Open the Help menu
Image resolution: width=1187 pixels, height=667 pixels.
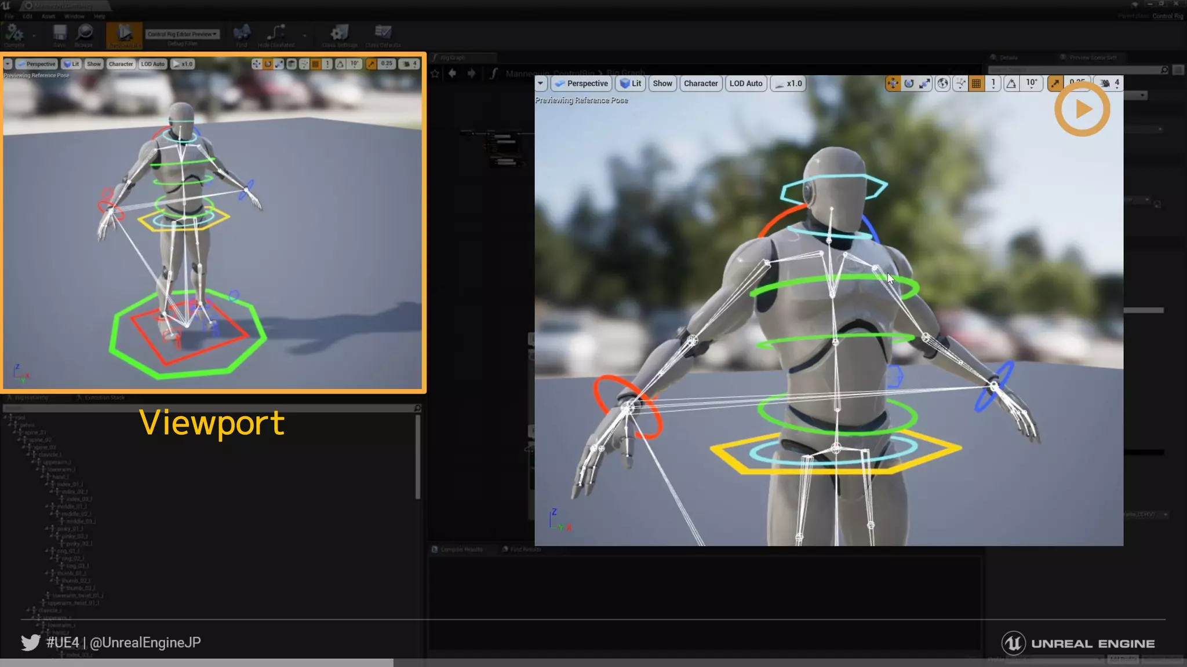point(100,16)
